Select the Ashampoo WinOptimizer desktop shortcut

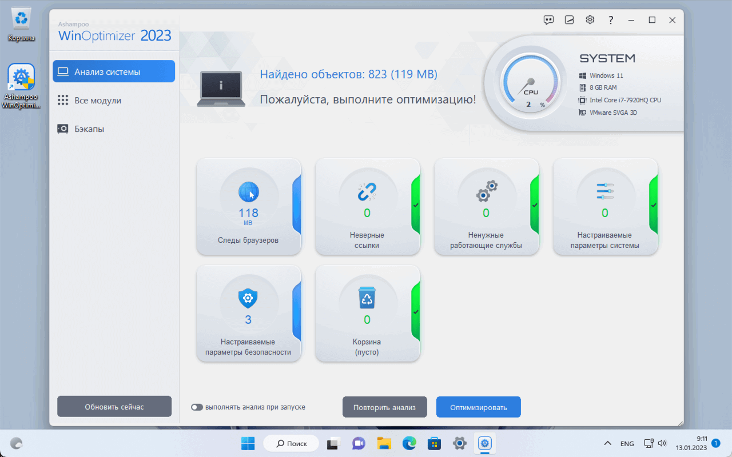21,86
